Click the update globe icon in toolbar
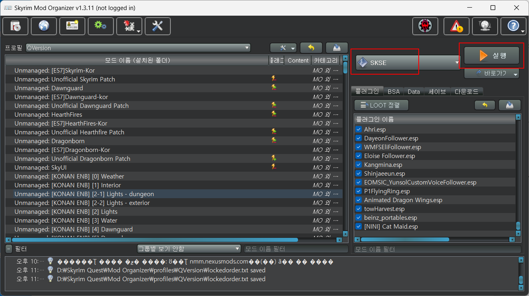The image size is (529, 296). coord(485,26)
